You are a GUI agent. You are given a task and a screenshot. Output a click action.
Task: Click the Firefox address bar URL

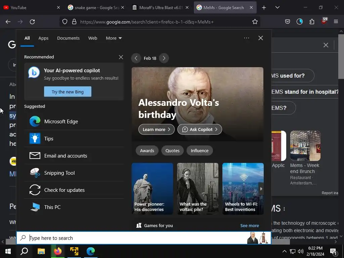147,22
